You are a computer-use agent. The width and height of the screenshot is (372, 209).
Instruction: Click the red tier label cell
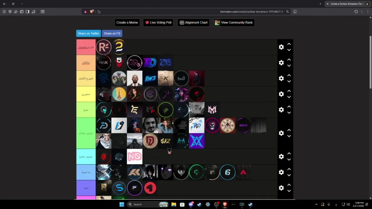coord(86,47)
